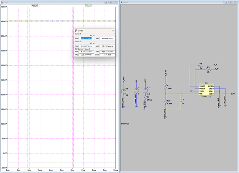The height and width of the screenshot is (173, 239).
Task: Maximize the schematic window
Action: (230, 2)
